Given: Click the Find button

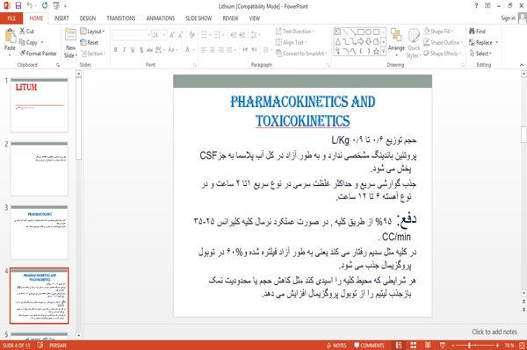Looking at the screenshot, I should (477, 32).
